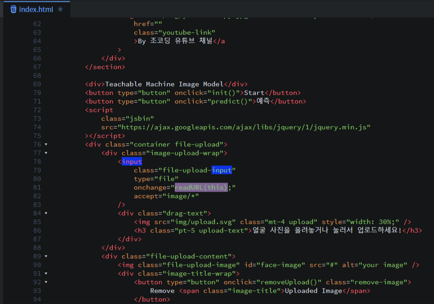Click line number 78 in the gutter
Viewport: 434px width, 304px height.
37,162
